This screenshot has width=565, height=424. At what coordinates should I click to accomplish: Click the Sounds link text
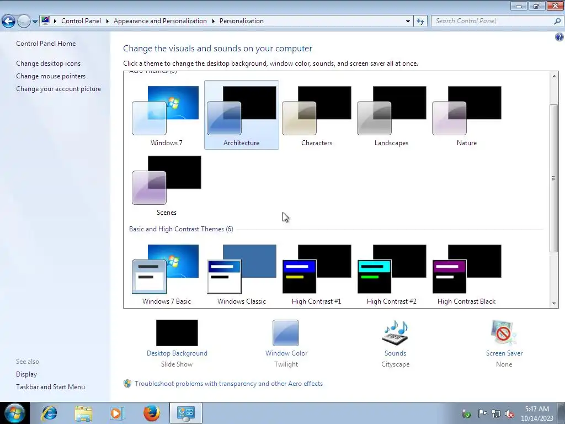tap(395, 353)
